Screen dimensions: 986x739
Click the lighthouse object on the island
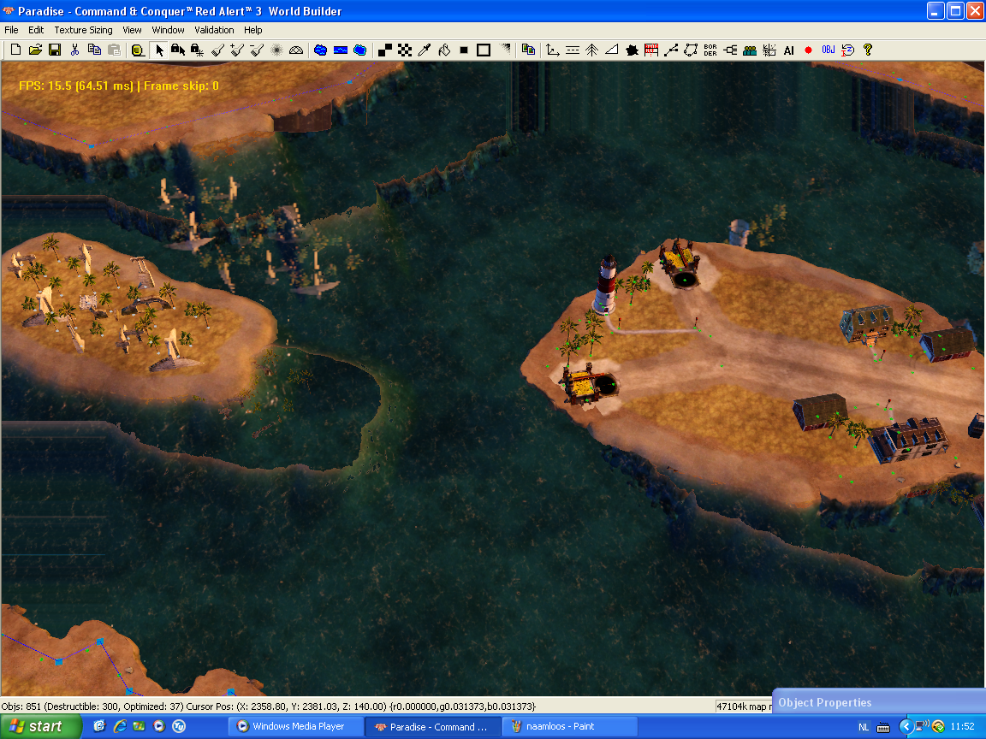606,284
